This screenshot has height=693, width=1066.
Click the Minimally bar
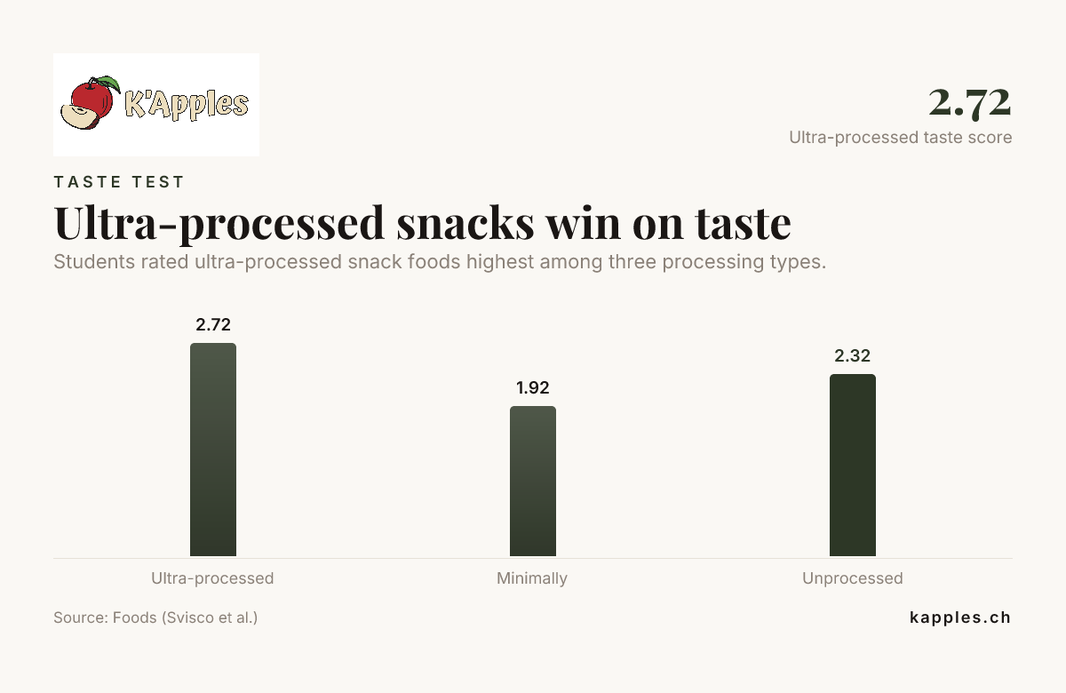[533, 482]
